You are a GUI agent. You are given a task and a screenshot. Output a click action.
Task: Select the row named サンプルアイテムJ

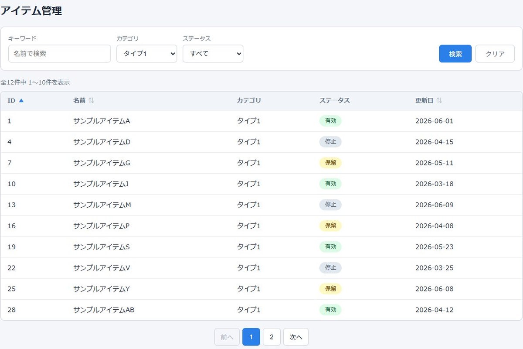click(x=261, y=184)
